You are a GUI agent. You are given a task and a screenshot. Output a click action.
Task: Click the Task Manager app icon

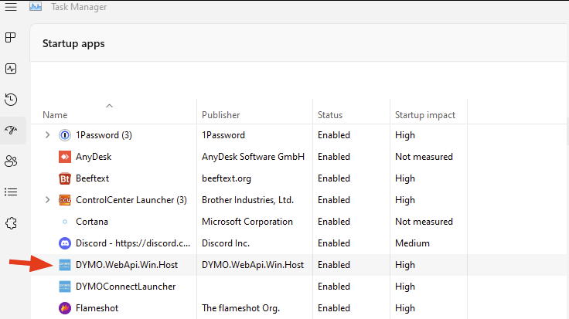(x=36, y=6)
